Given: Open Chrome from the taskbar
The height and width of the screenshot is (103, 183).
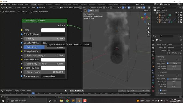Looking at the screenshot, I should coord(67,100).
